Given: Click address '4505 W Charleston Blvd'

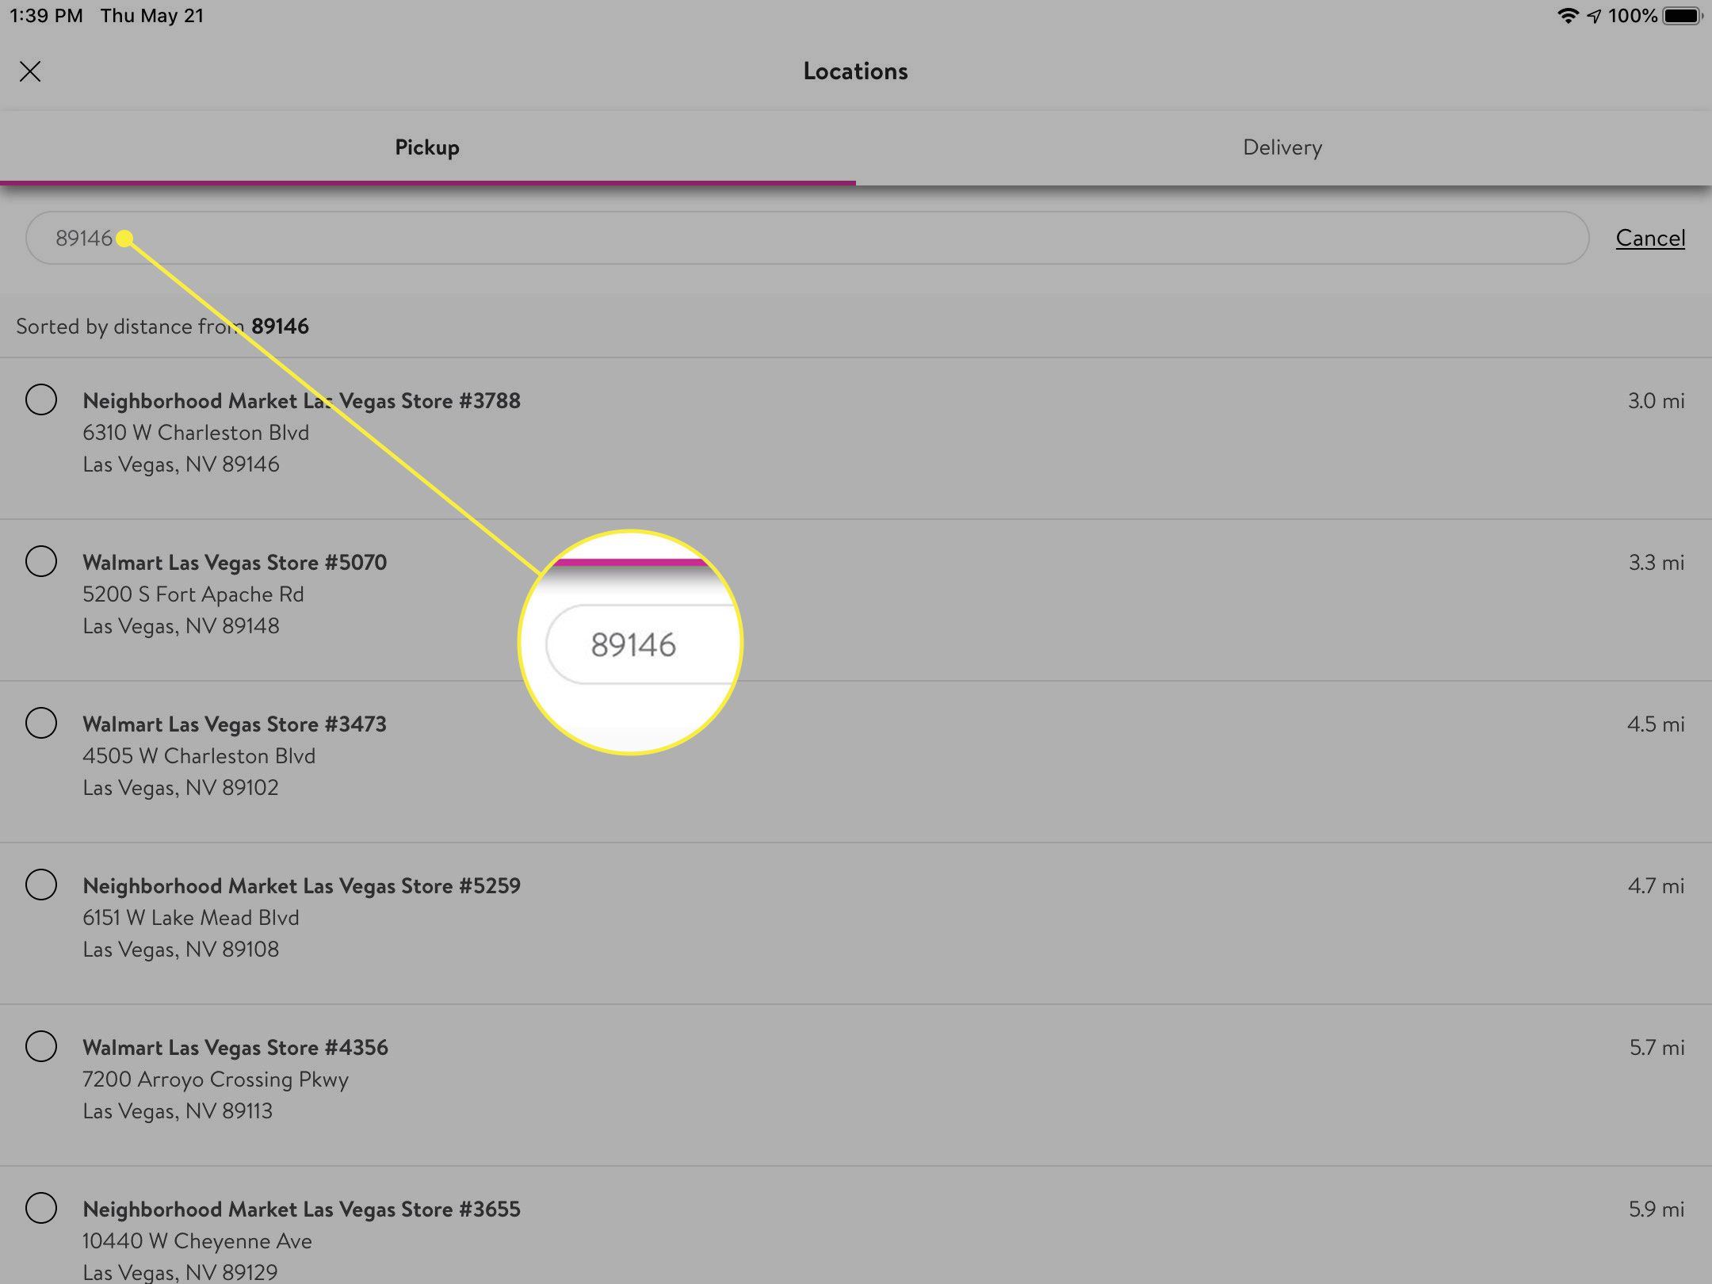Looking at the screenshot, I should click(199, 756).
